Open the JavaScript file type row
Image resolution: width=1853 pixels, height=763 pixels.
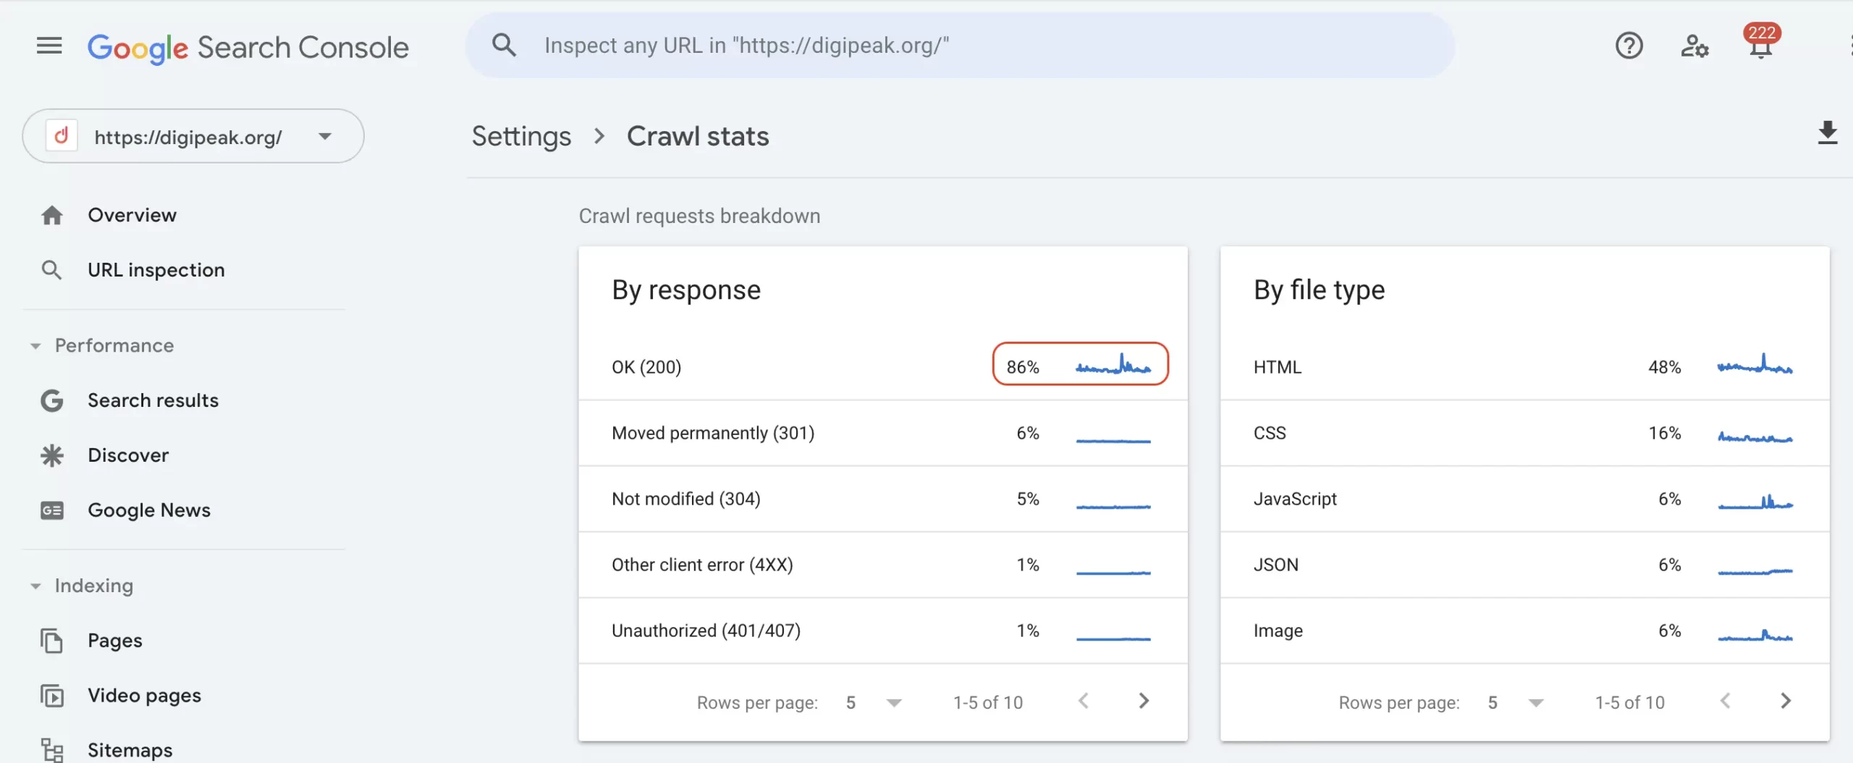[x=1524, y=499]
